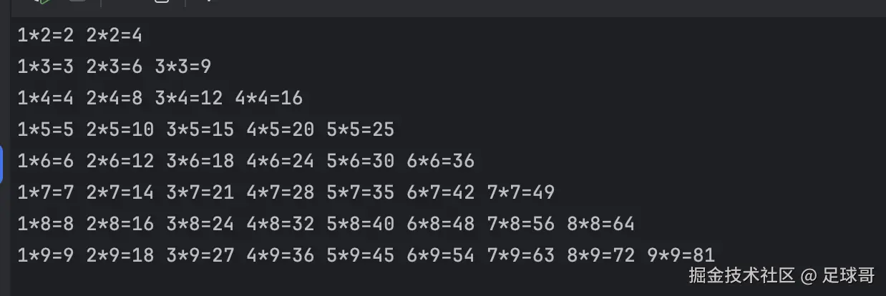Click the 2*2=4 output entry
Image resolution: width=886 pixels, height=296 pixels.
114,35
